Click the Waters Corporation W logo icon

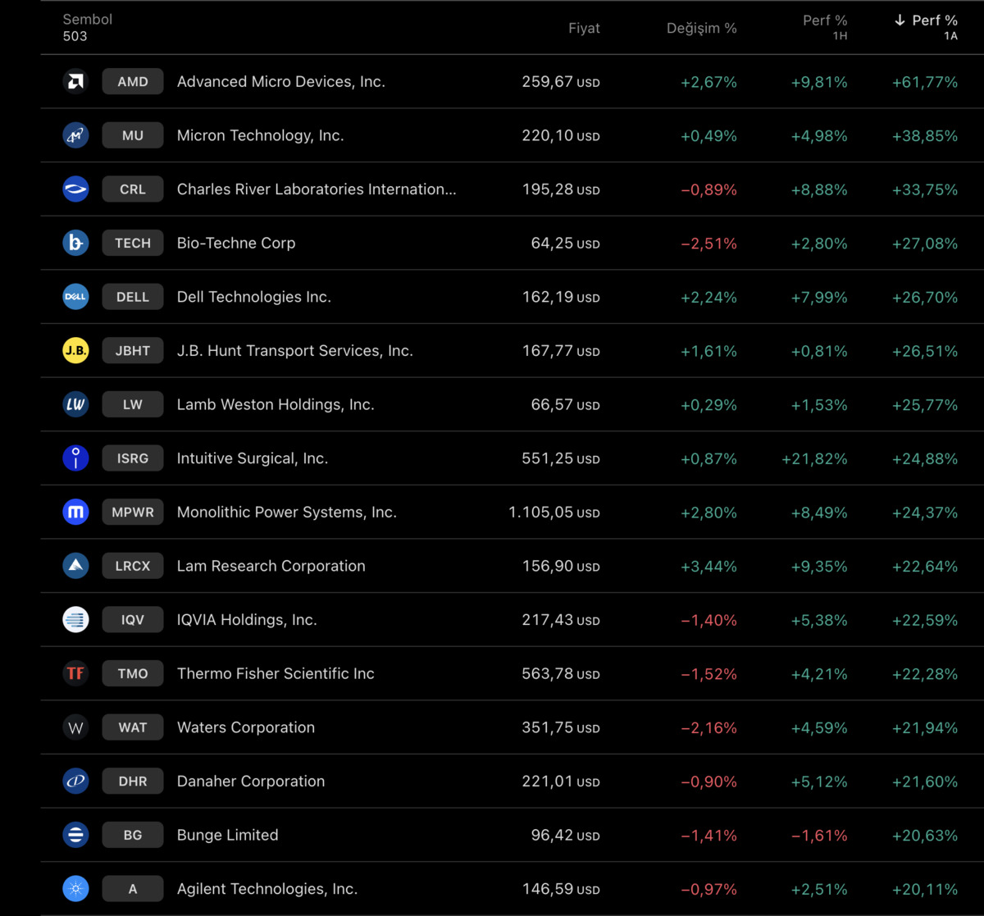click(75, 727)
